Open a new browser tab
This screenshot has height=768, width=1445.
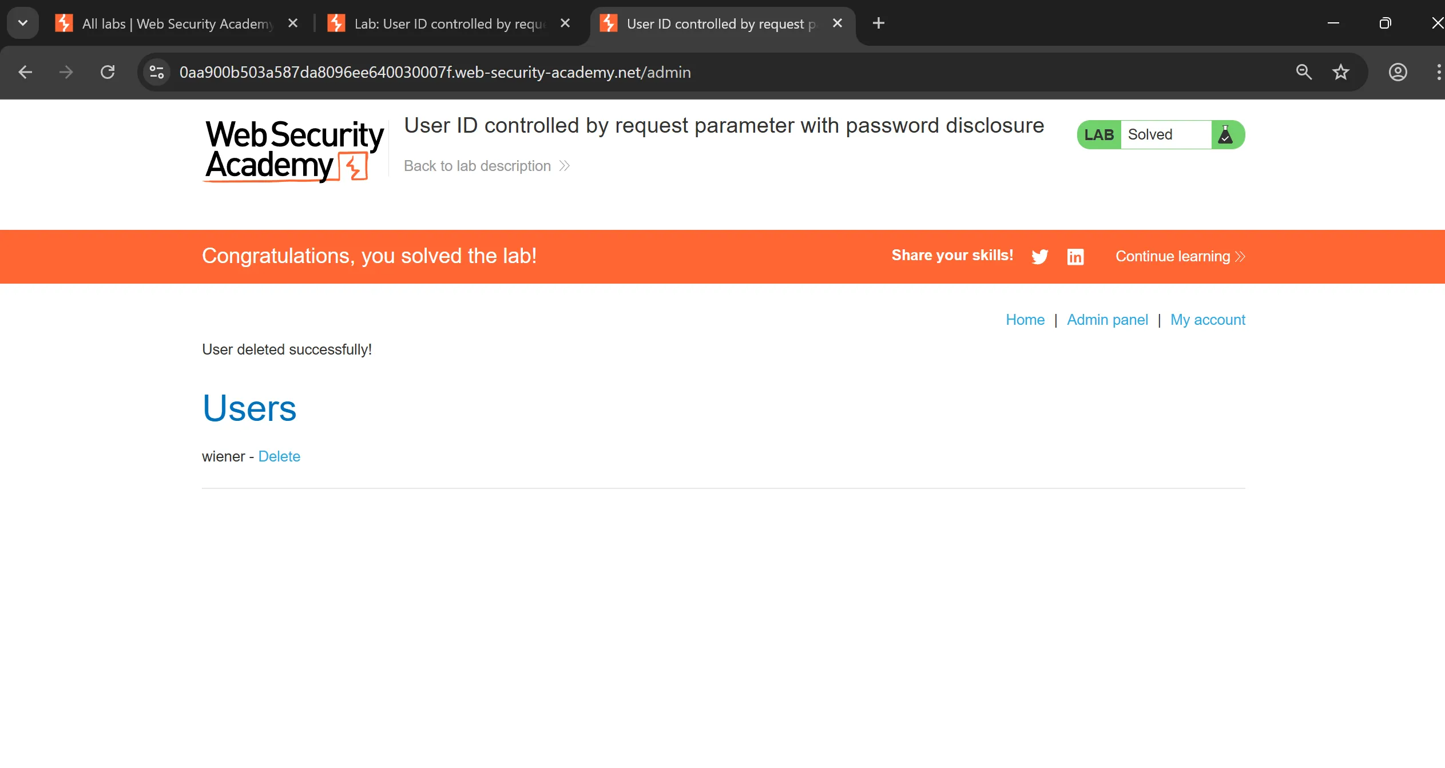878,23
